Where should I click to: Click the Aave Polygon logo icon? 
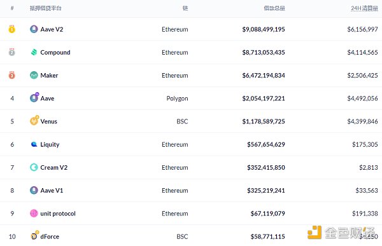click(34, 97)
